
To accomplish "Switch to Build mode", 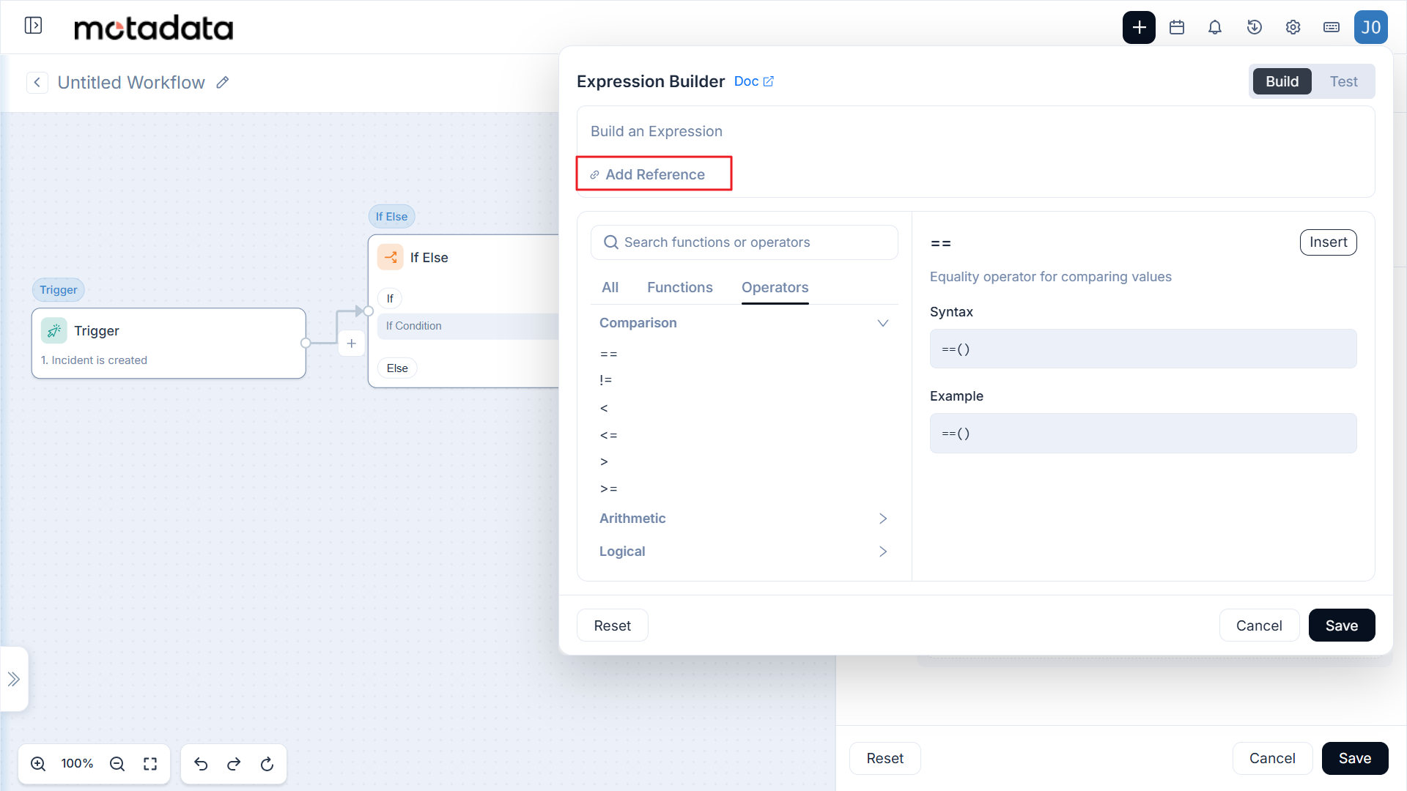I will tap(1282, 81).
